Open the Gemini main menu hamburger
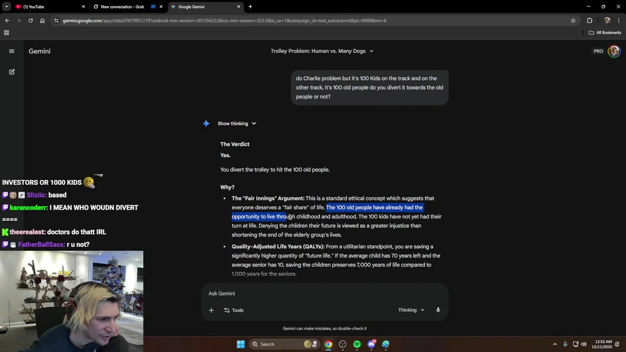This screenshot has width=626, height=352. coord(12,51)
